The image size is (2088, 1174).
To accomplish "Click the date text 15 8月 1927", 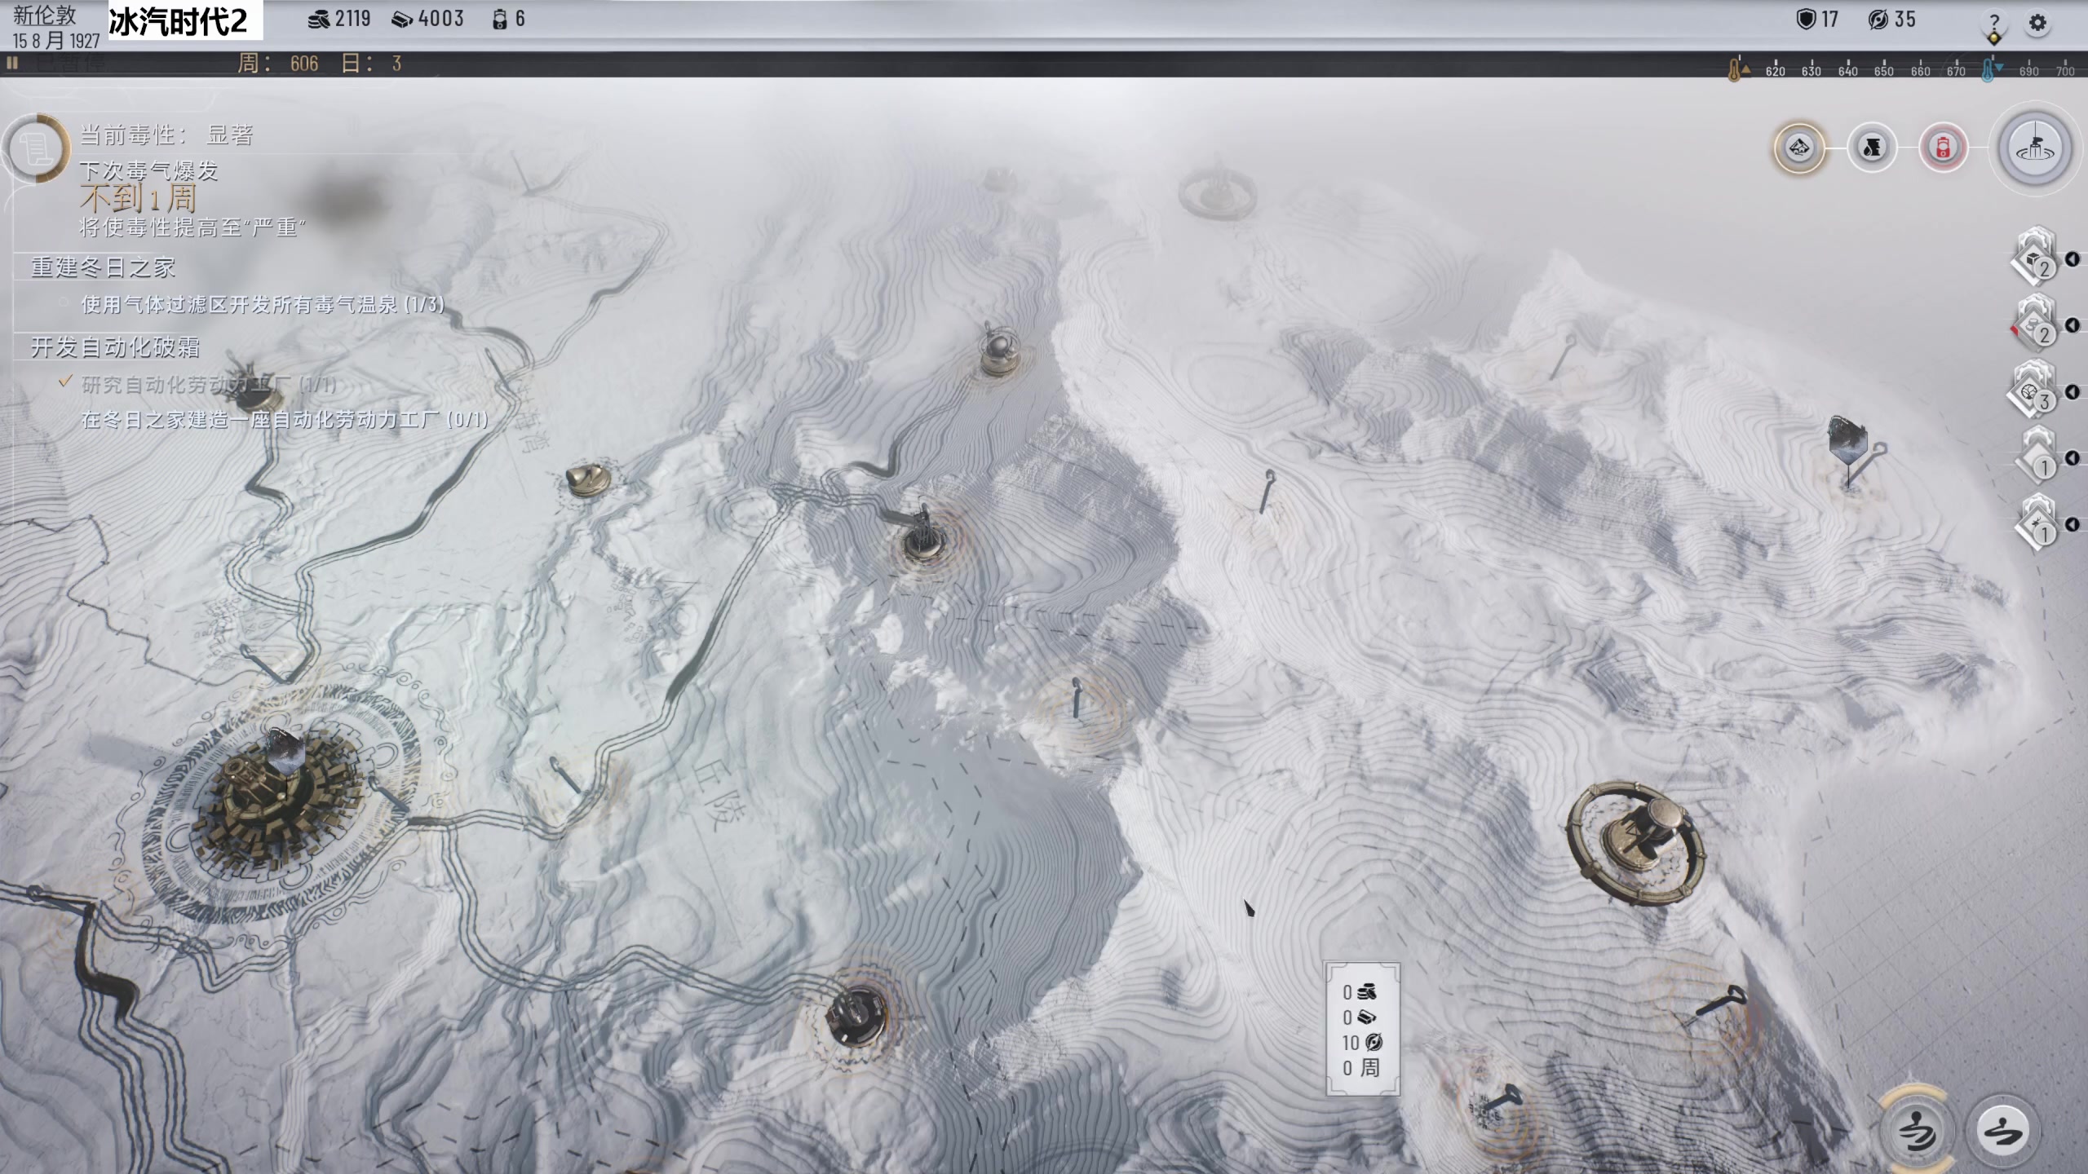I will pos(55,41).
